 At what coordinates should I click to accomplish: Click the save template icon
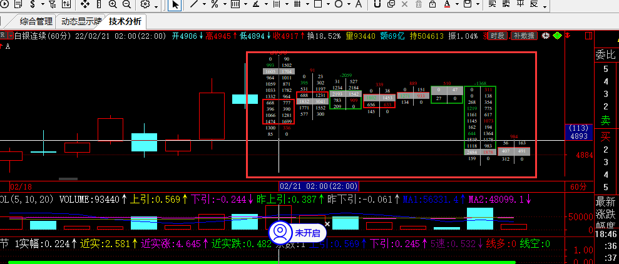tap(468, 4)
